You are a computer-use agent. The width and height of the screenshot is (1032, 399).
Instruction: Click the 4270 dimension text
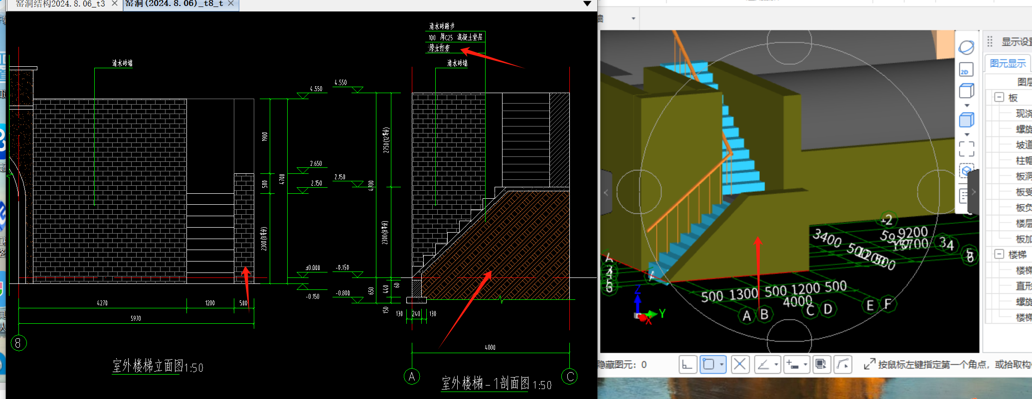[102, 303]
